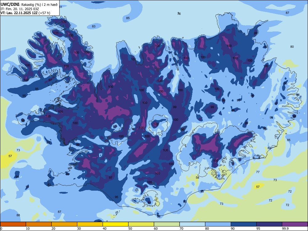This screenshot has height=231, width=308.
Task: Pick the light green 60–70 legend swatch
Action: 167,224
